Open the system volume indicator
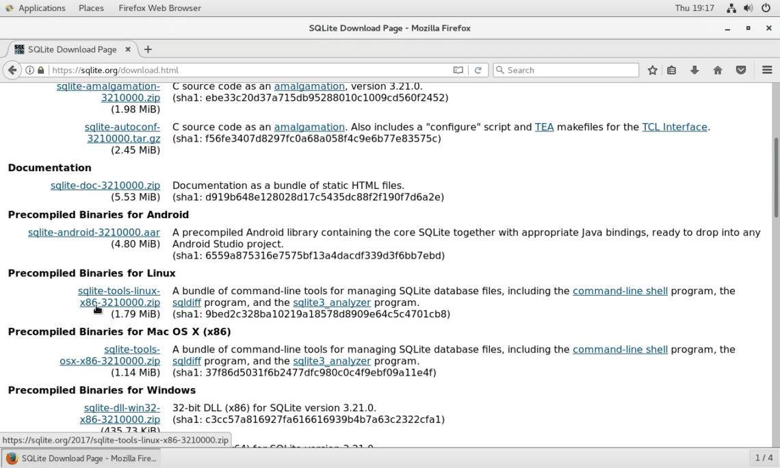This screenshot has width=780, height=468. tap(748, 8)
